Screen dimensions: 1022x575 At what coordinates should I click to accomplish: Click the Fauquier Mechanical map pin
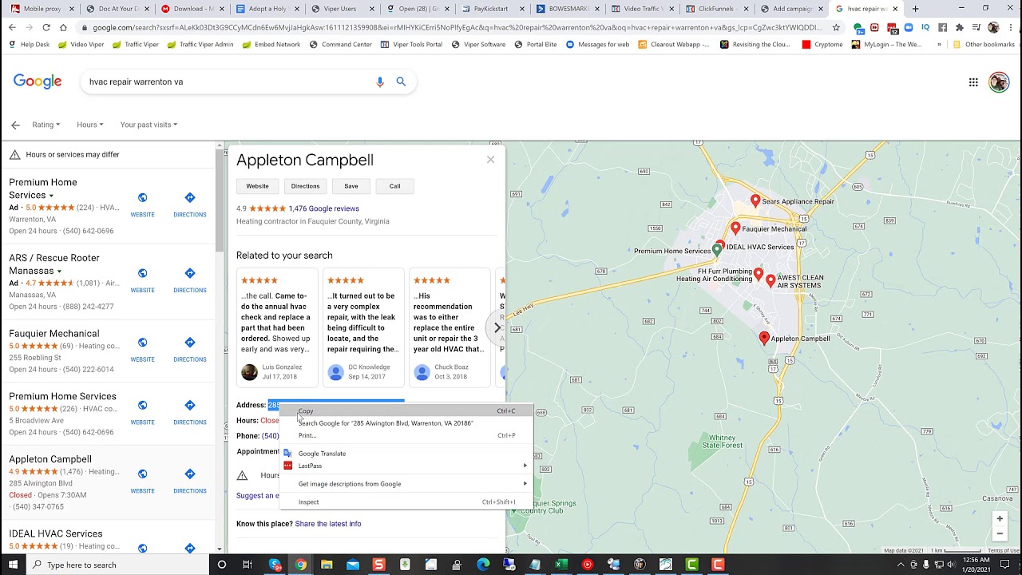[x=735, y=228]
